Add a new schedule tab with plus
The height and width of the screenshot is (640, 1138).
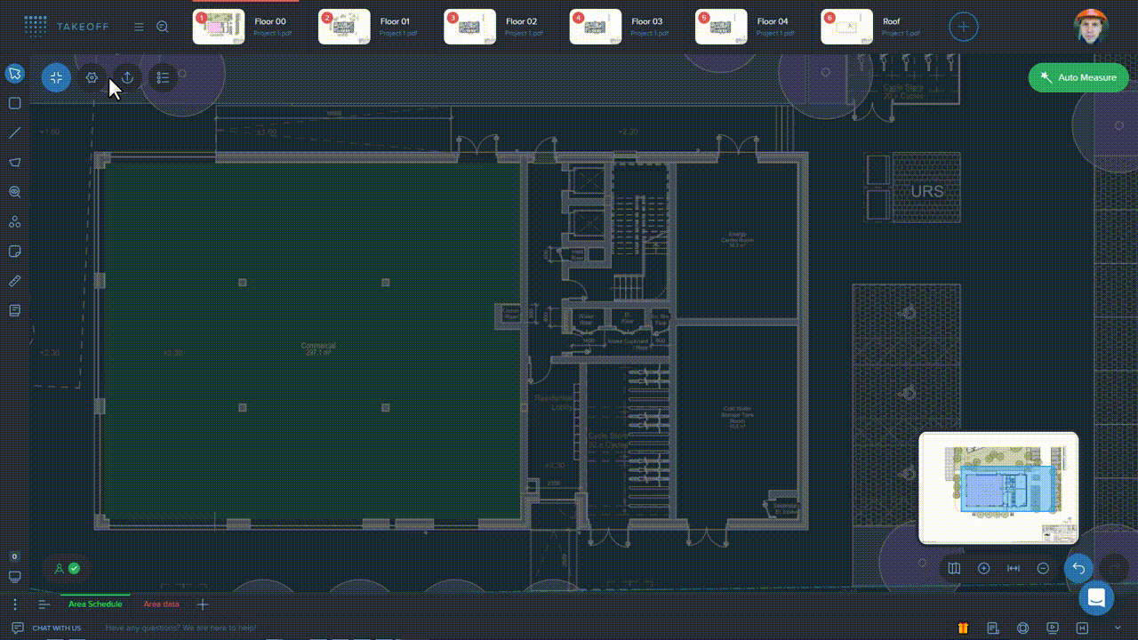pyautogui.click(x=203, y=604)
